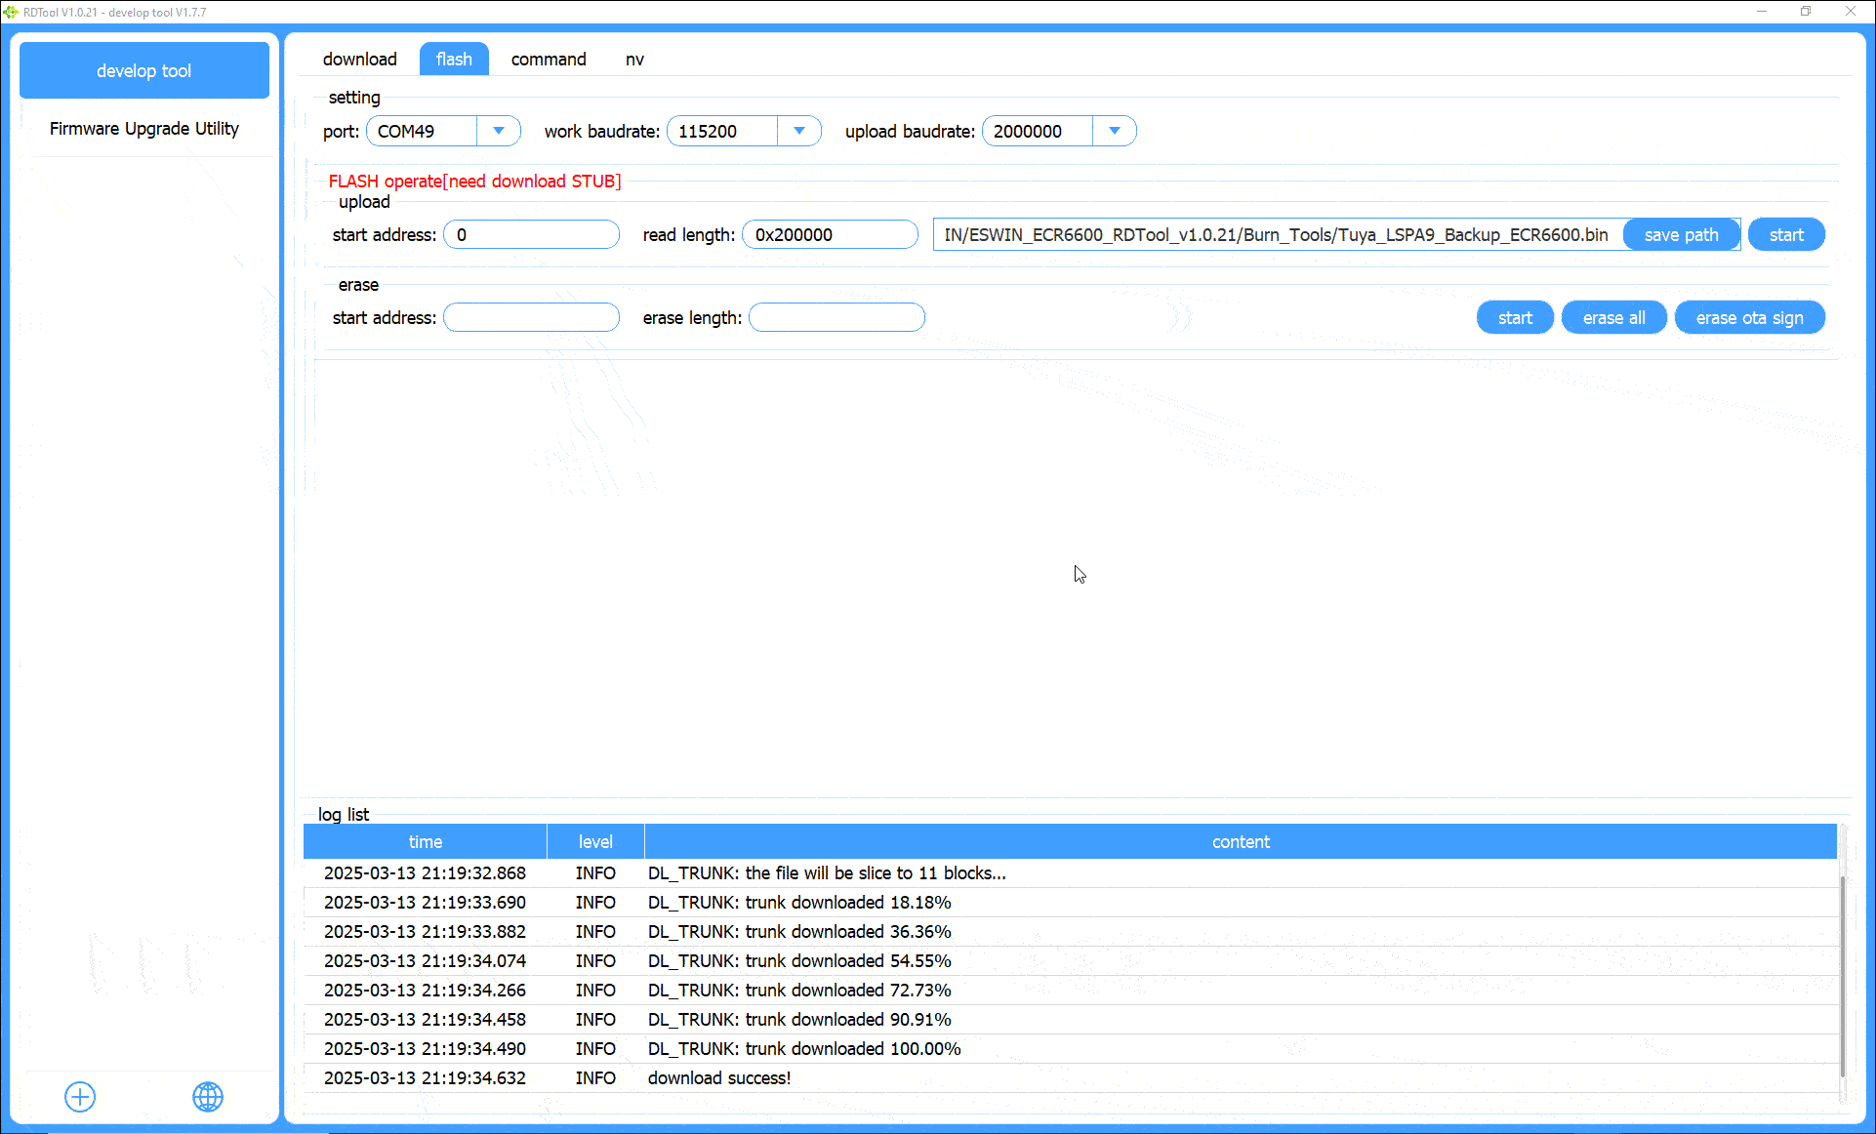
Task: Select log row 'trunk downloaded 100.00%'
Action: tap(1070, 1049)
